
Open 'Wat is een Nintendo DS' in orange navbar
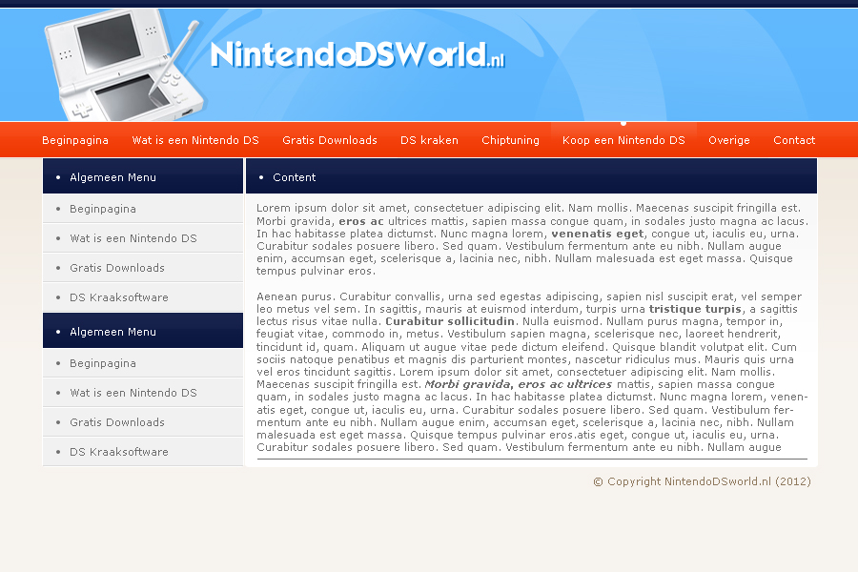(x=195, y=140)
